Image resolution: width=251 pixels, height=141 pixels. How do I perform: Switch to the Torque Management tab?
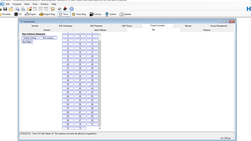pos(219,26)
